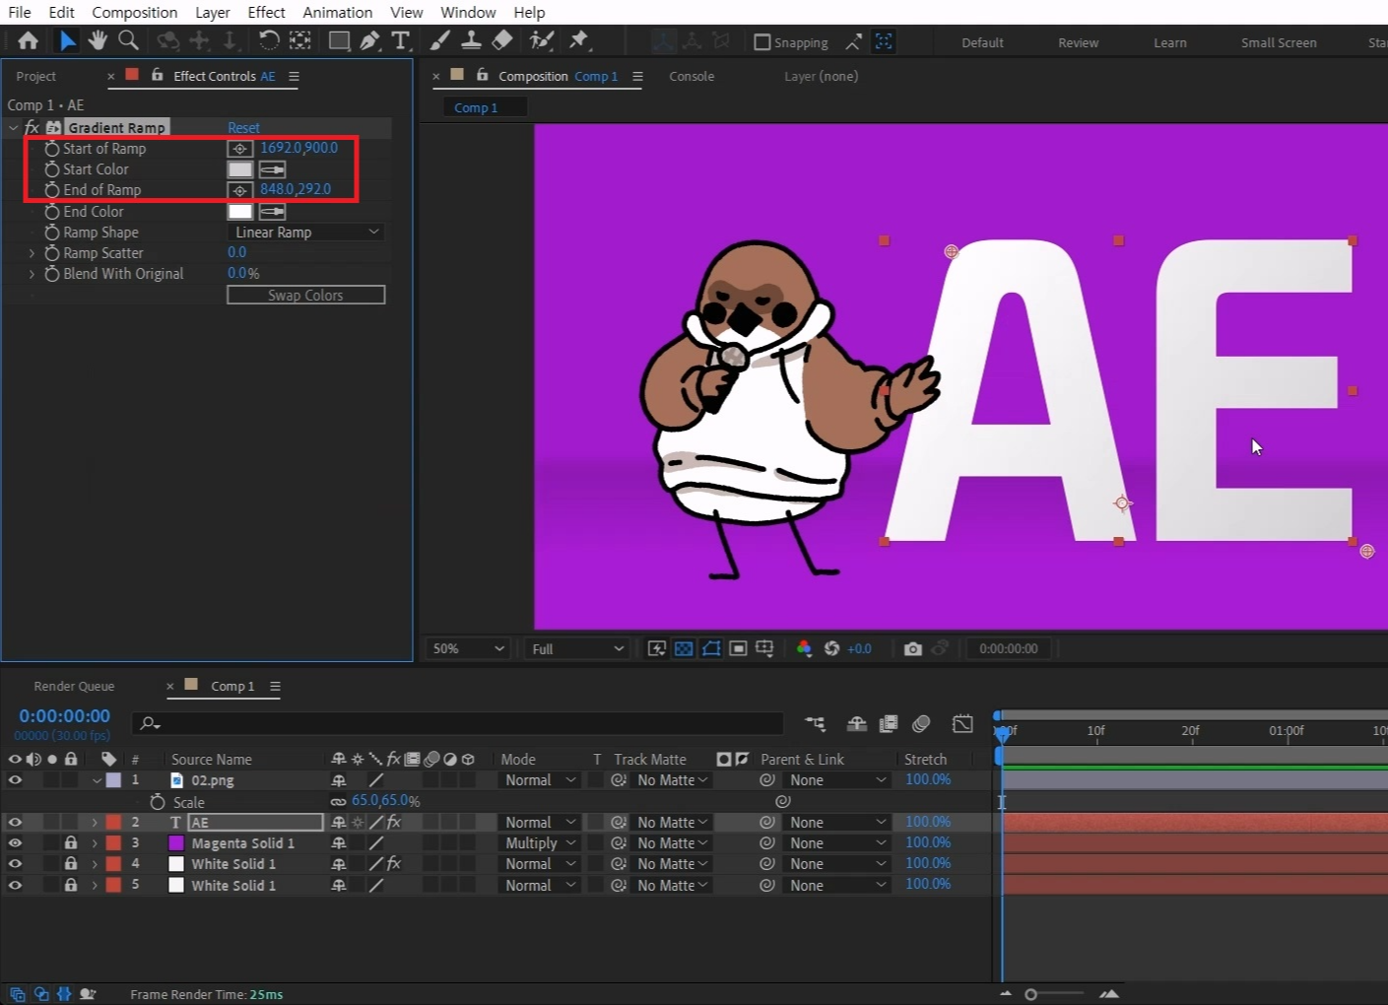The width and height of the screenshot is (1388, 1005).
Task: Select the Type (T) tool
Action: click(400, 40)
